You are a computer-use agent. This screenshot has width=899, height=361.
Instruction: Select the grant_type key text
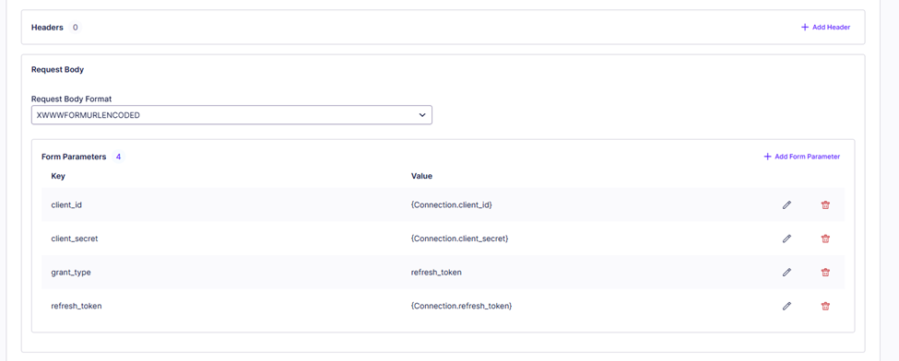[x=71, y=273]
